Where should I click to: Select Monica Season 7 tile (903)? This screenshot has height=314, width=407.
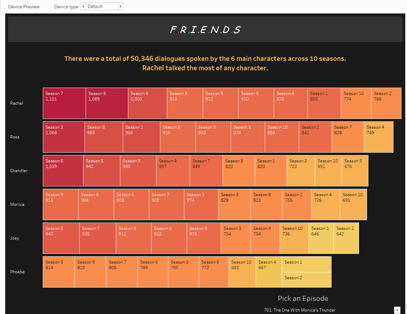167,204
